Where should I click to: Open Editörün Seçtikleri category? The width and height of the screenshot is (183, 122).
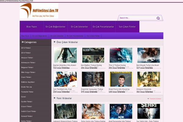coord(28,82)
